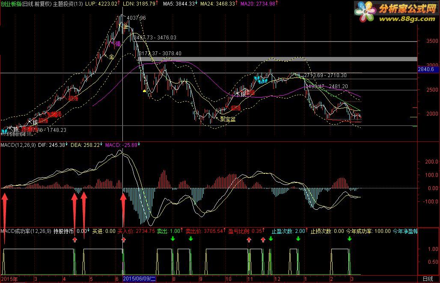Click the 日线.前复权 period label
Image resolution: width=440 pixels, height=283 pixels.
pos(36,4)
